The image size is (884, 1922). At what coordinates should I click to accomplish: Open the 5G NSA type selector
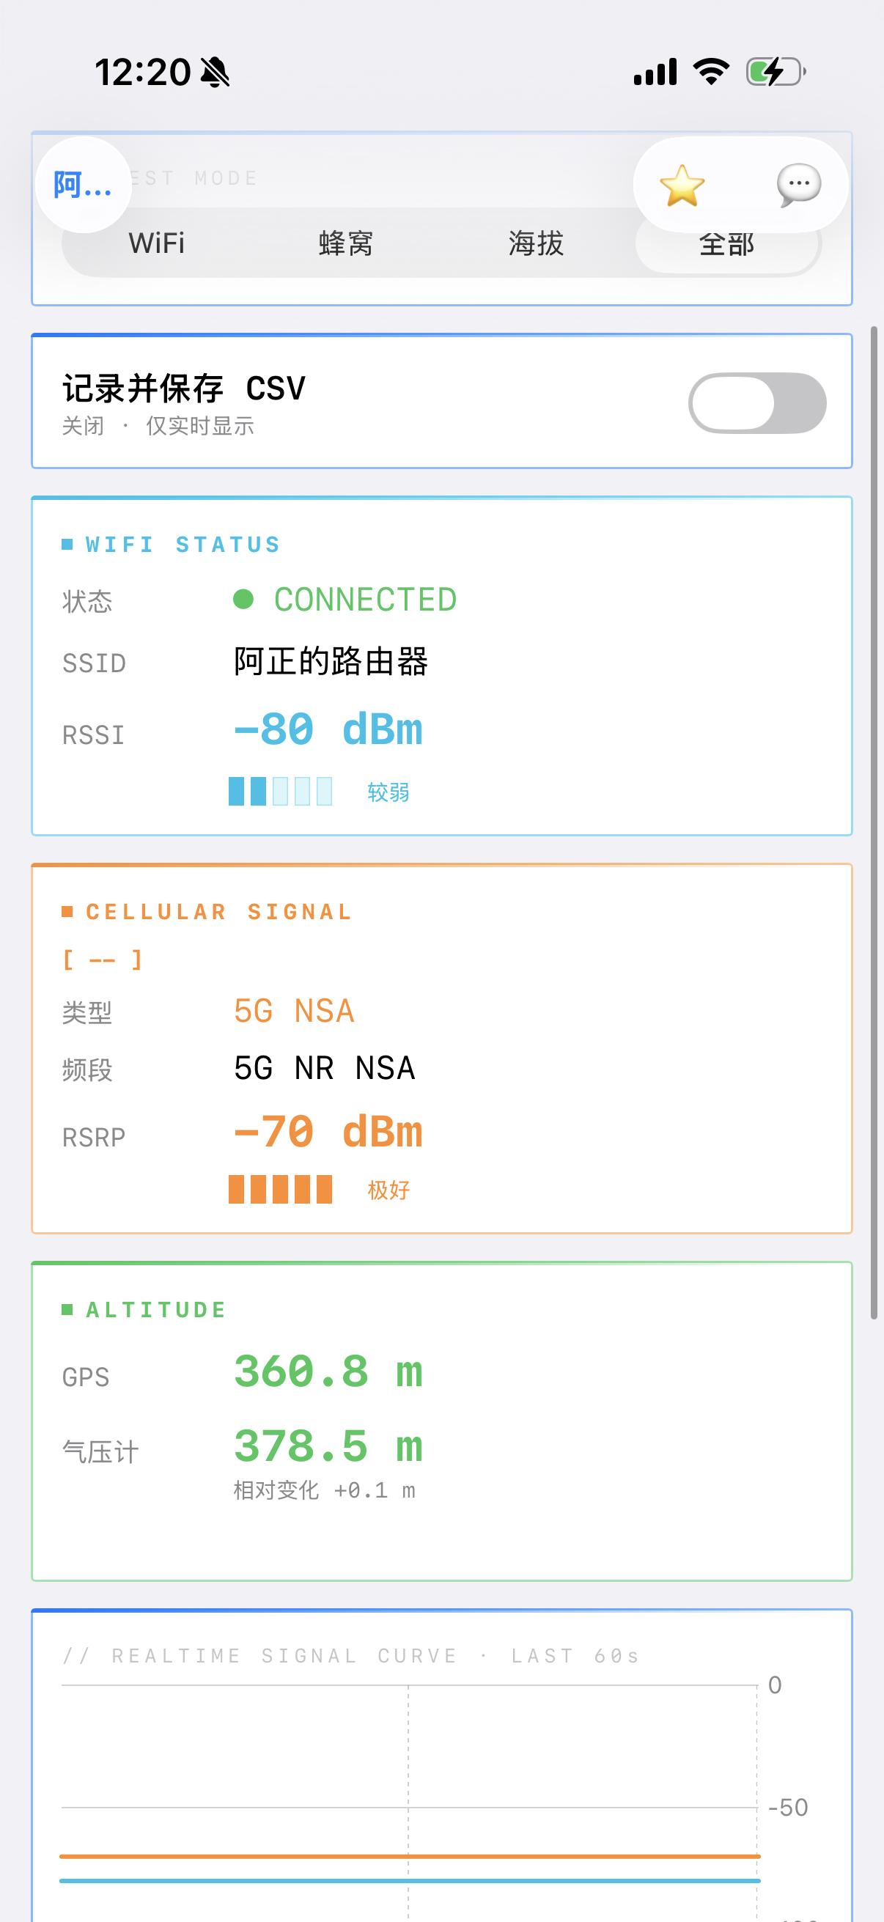pos(294,1010)
